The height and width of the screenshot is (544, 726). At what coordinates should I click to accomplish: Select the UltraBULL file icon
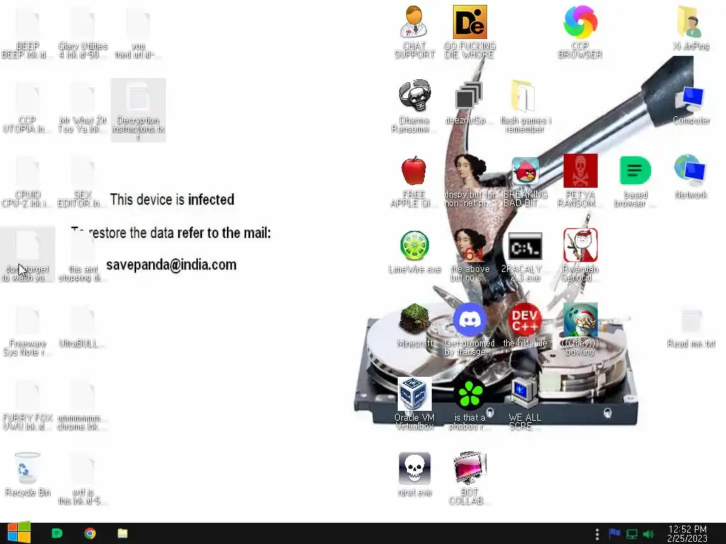(x=83, y=327)
